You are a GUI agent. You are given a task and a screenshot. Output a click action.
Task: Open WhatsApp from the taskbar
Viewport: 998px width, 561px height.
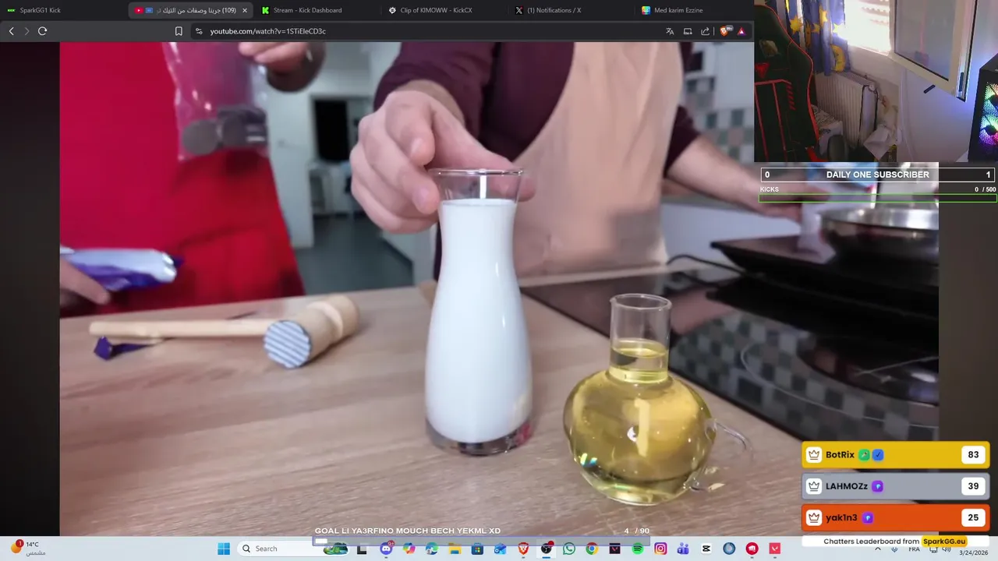click(x=569, y=549)
